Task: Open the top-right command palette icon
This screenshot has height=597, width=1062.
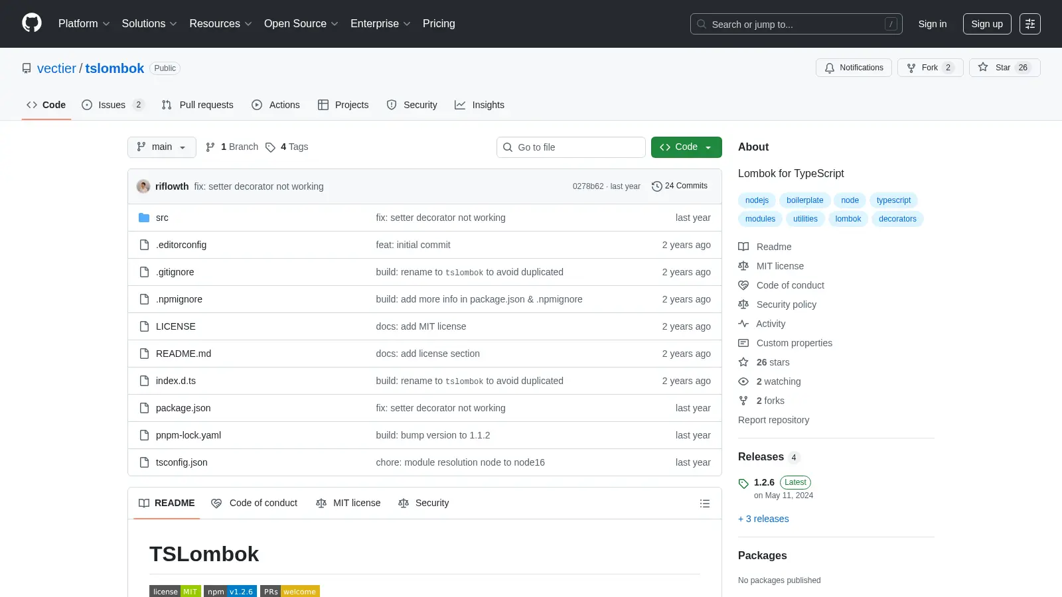Action: [x=1030, y=24]
